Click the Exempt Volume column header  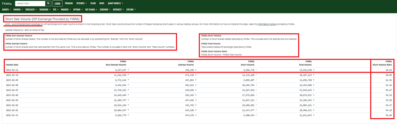[x=186, y=63]
